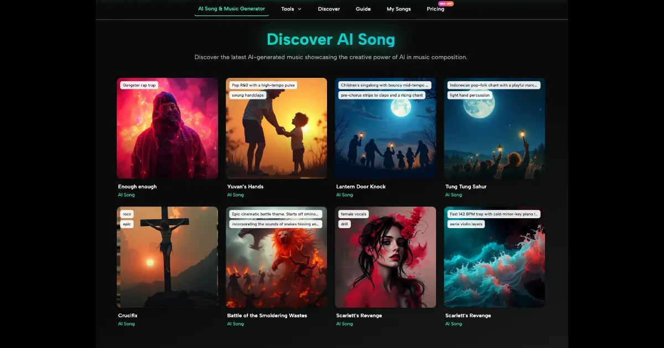The image size is (664, 348).
Task: Select 'pre-chorus strips to claps' tag
Action: [x=382, y=95]
